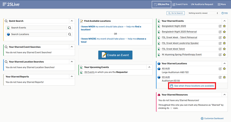Open the 26 Events link
231x122 pixels.
90,72
